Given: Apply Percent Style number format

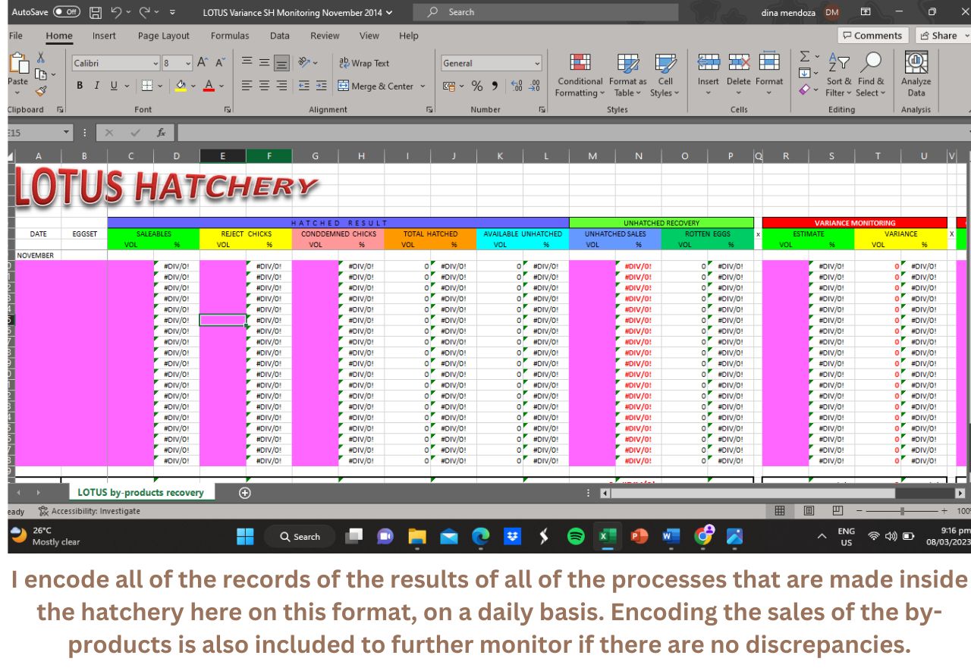Looking at the screenshot, I should pyautogui.click(x=477, y=86).
